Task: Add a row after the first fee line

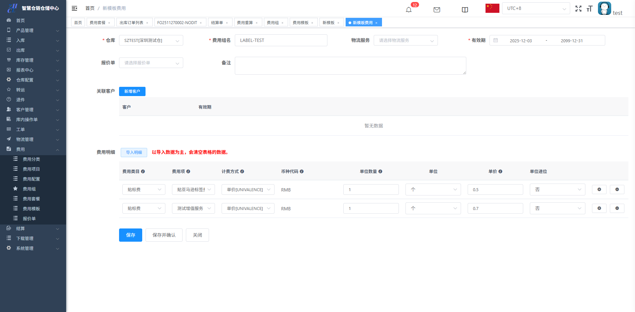Action: [599, 190]
